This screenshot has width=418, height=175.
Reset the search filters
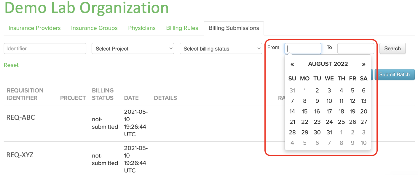point(11,65)
